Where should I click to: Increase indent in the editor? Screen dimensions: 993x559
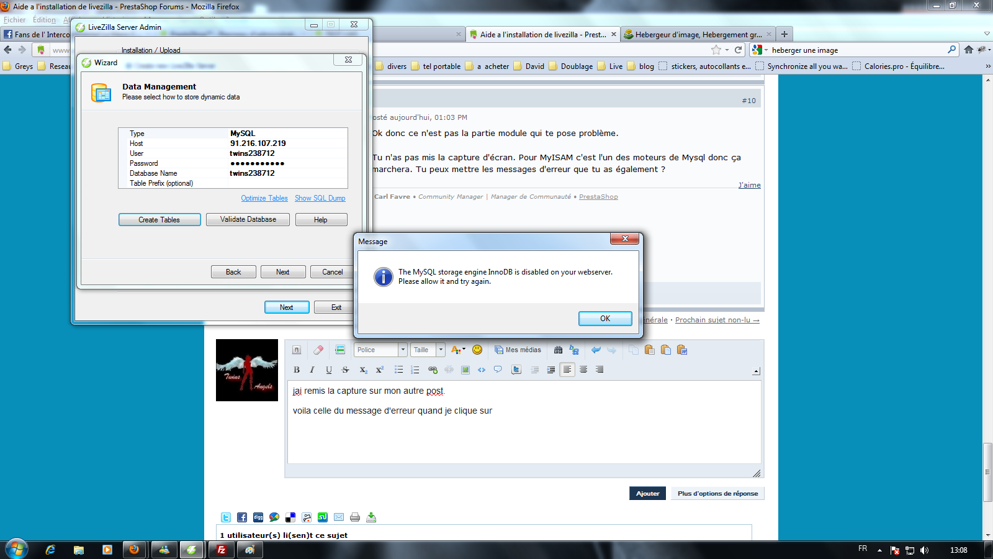pos(551,370)
